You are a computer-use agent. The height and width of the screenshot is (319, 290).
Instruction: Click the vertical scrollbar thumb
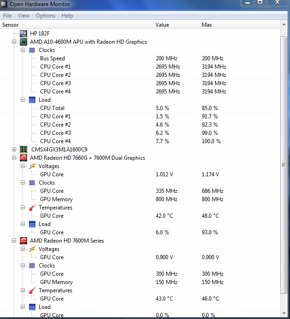(284, 165)
